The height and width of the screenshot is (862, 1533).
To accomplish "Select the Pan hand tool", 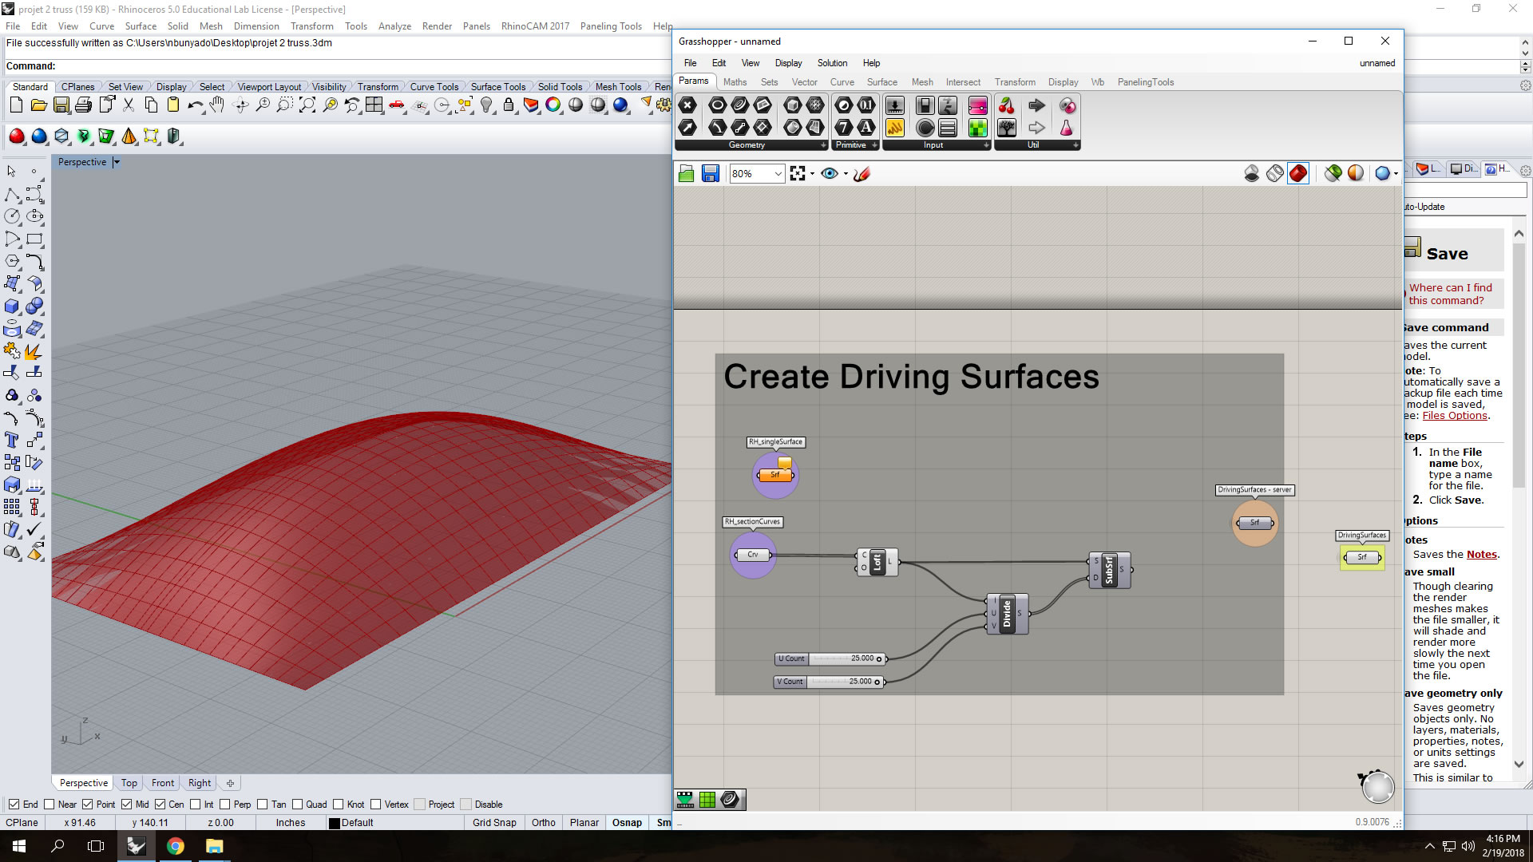I will pyautogui.click(x=216, y=105).
